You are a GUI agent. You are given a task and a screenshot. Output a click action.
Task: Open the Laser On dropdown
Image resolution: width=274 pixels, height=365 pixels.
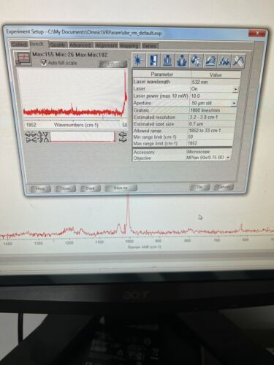(235, 89)
